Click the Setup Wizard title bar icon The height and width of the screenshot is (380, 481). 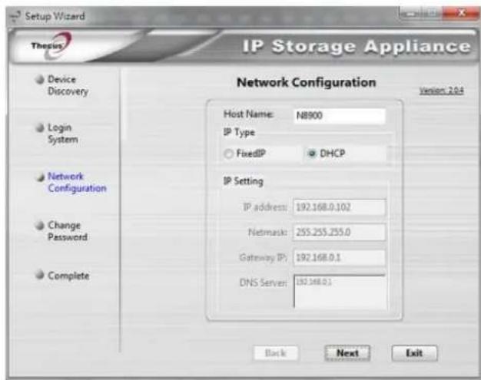click(x=15, y=16)
